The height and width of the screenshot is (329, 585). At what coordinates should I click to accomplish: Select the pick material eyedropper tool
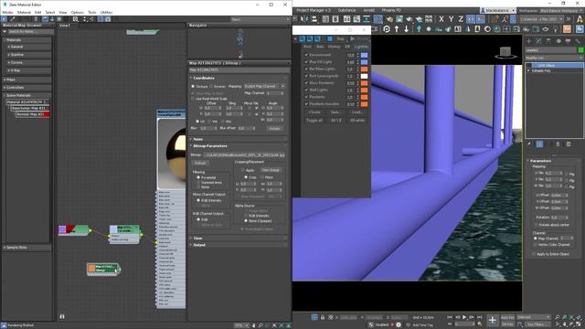(12, 19)
